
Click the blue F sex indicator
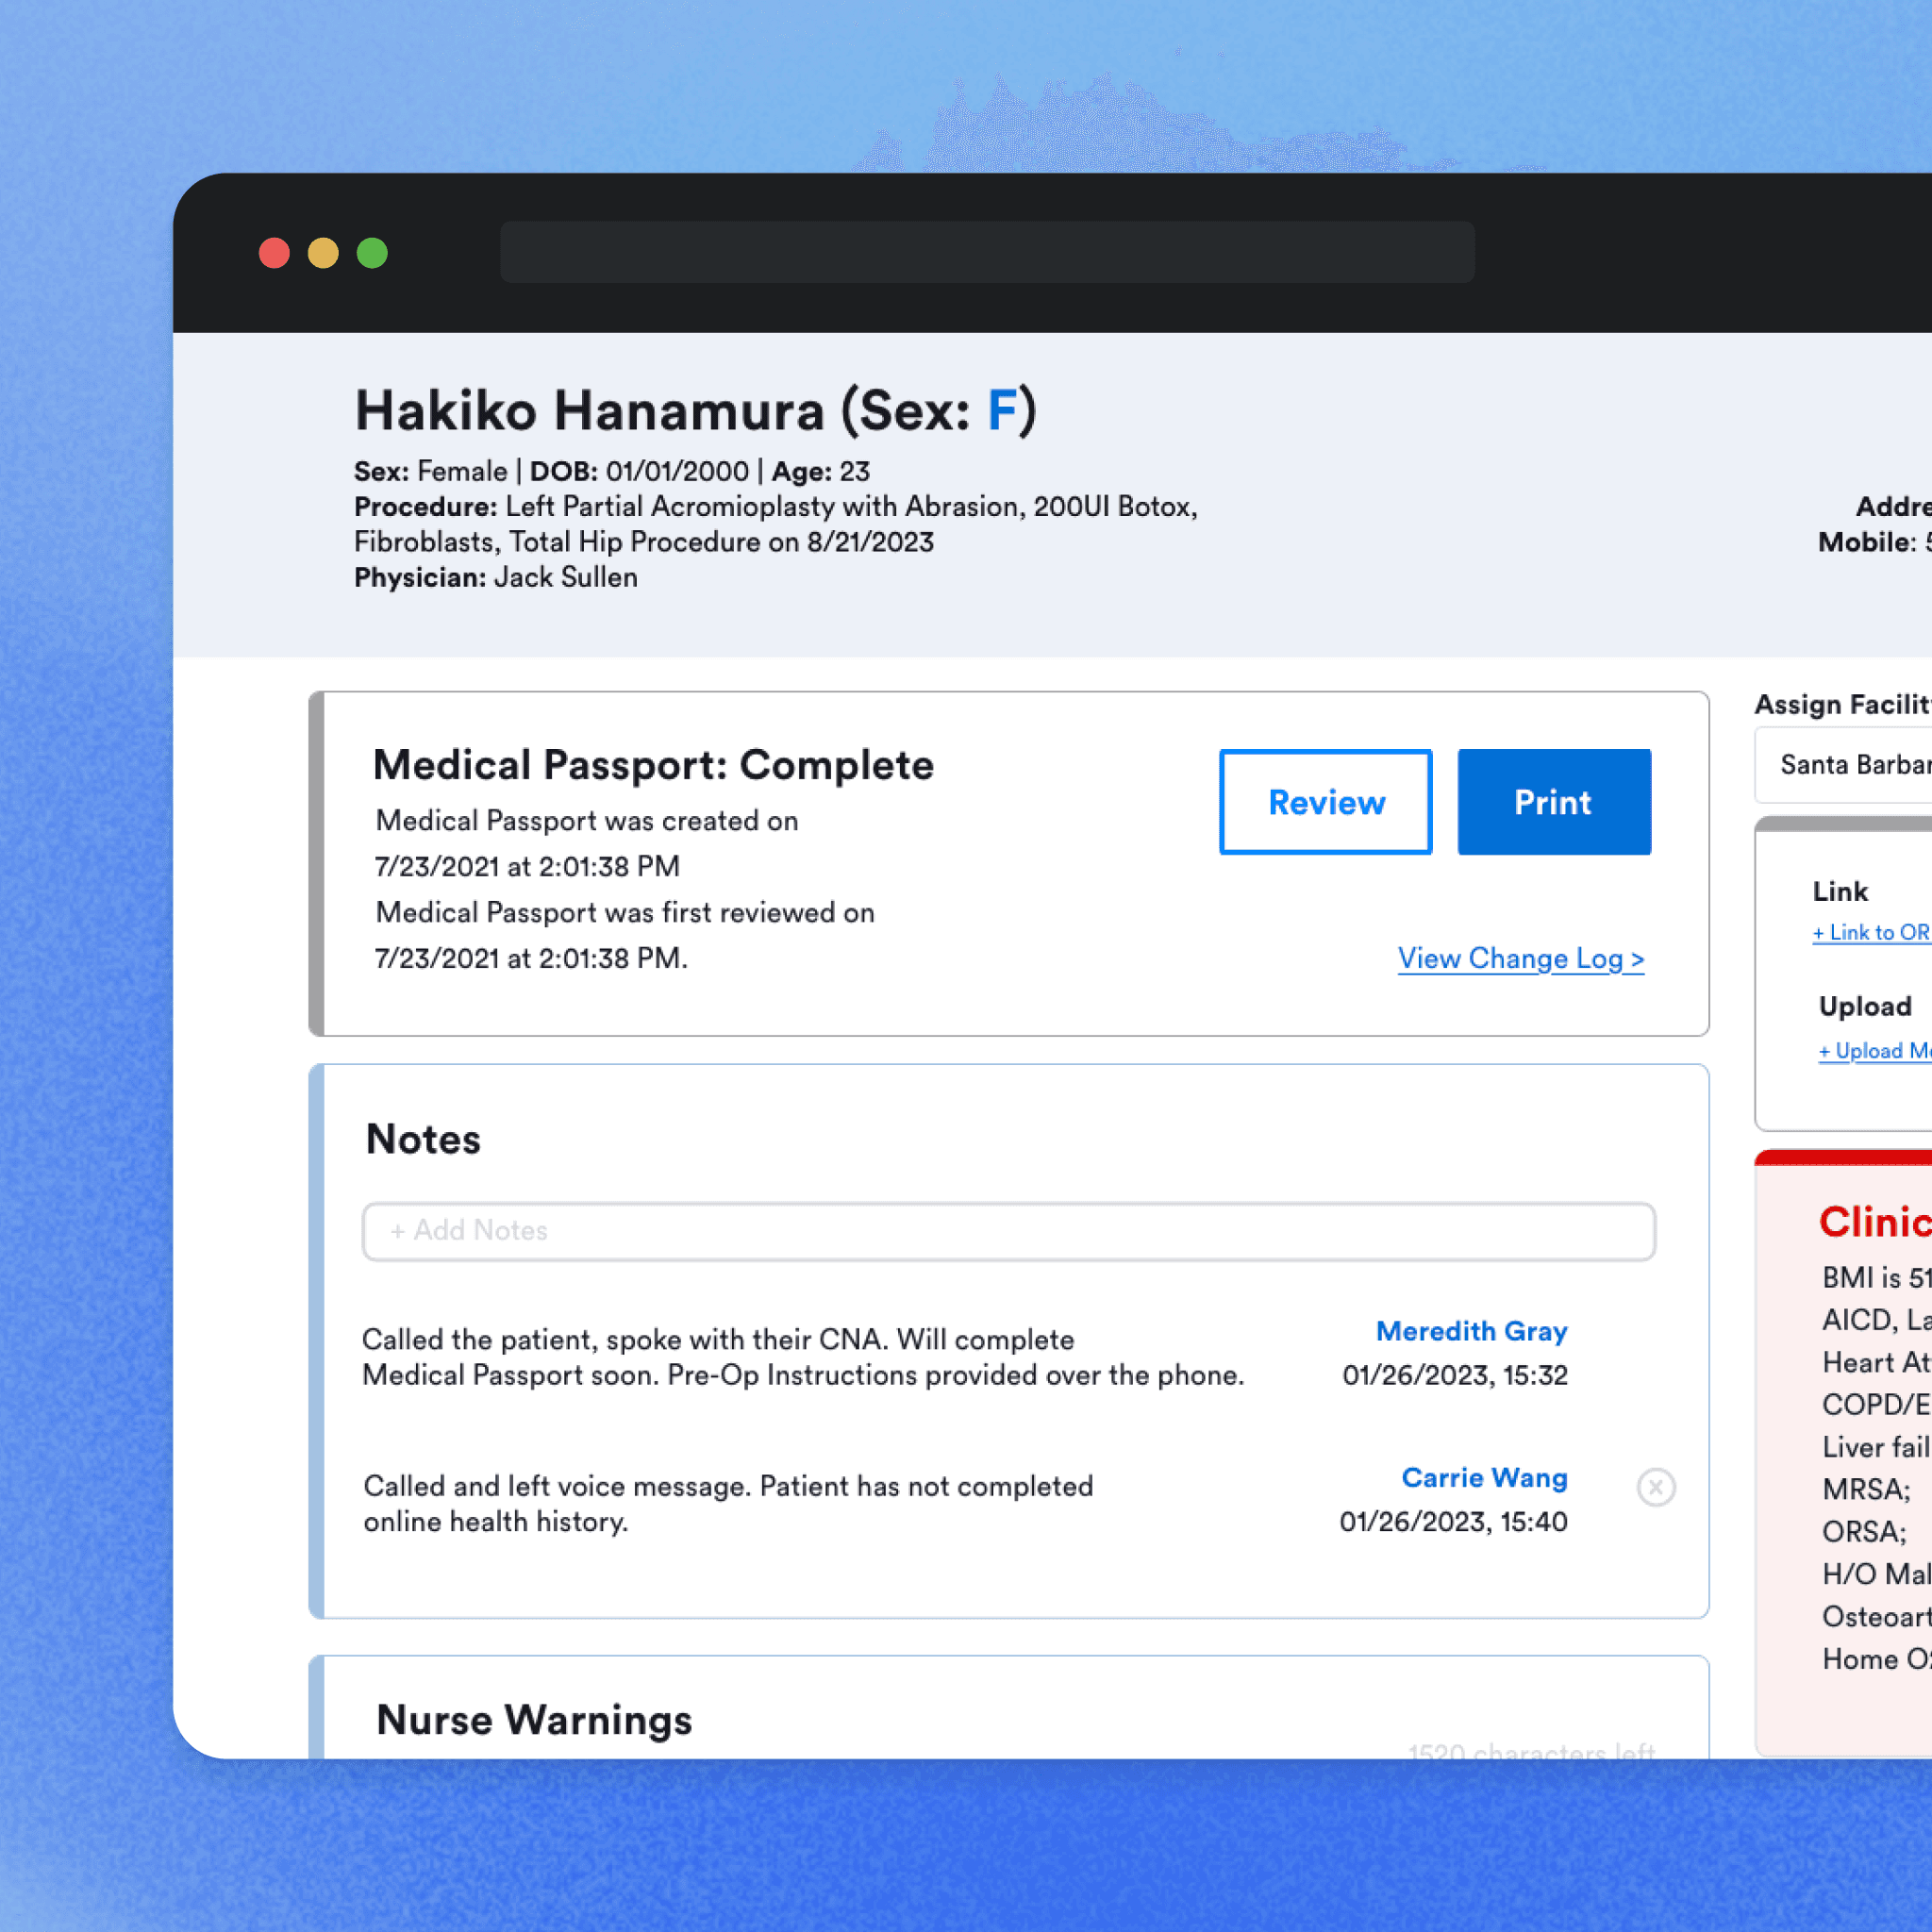point(1001,411)
